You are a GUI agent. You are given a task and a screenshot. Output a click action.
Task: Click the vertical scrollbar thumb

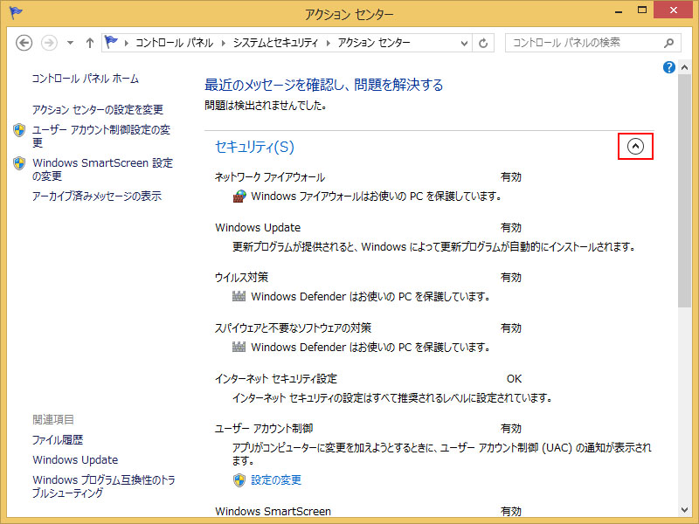(684, 190)
